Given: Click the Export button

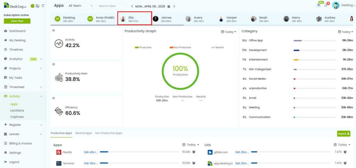Looking at the screenshot, I should (x=343, y=133).
